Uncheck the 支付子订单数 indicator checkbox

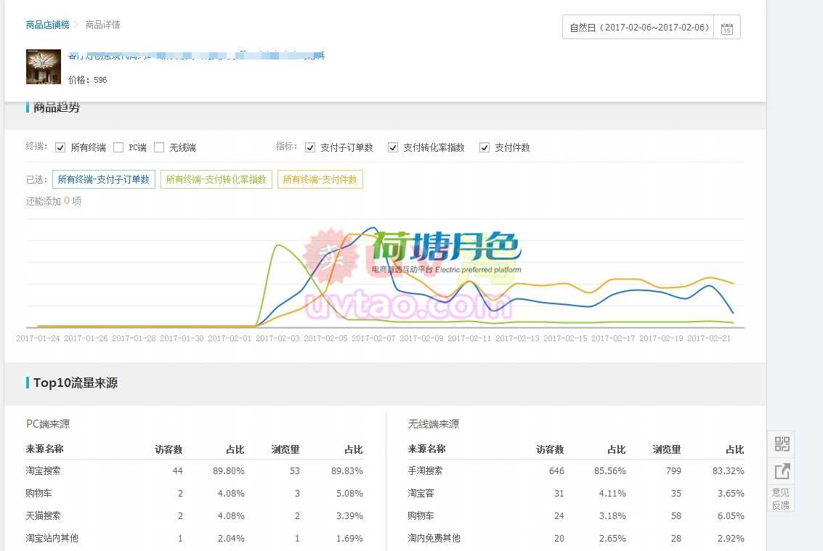coord(310,147)
